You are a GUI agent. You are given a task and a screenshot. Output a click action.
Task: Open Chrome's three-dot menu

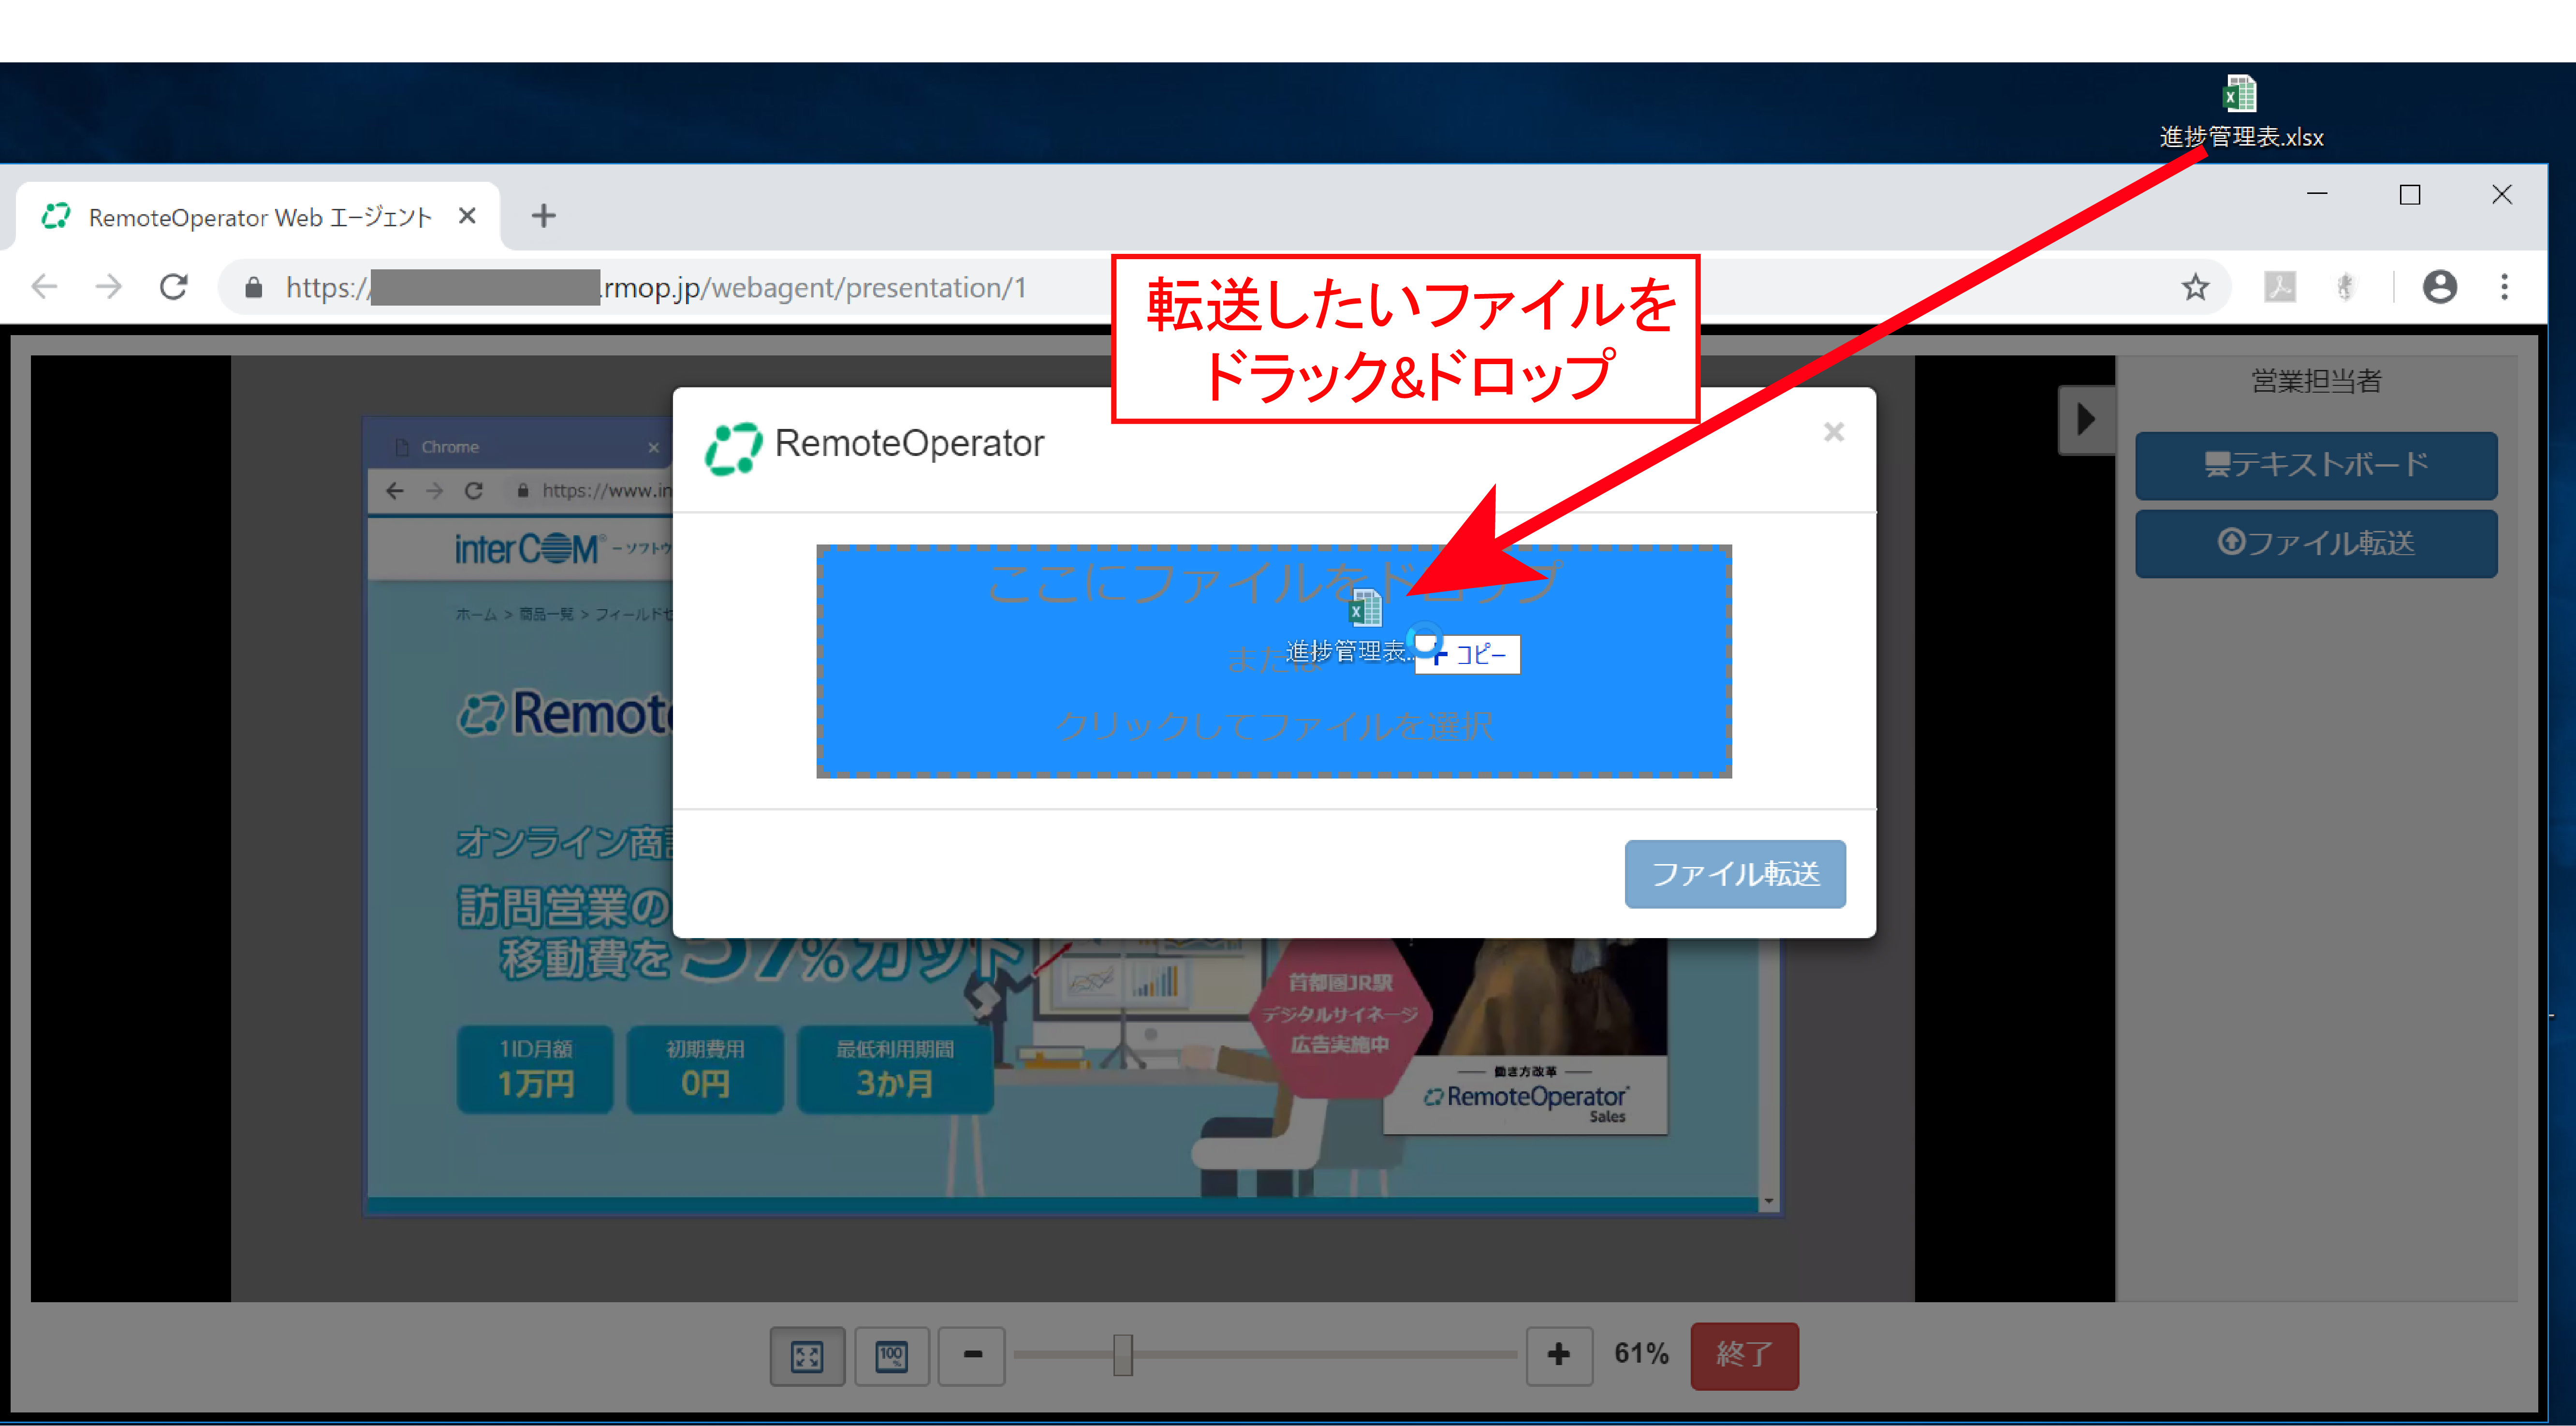point(2504,288)
